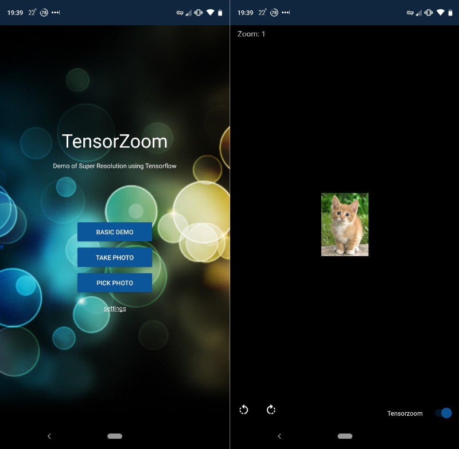Tap the notification dots on left status bar
The image size is (459, 449).
coord(56,13)
